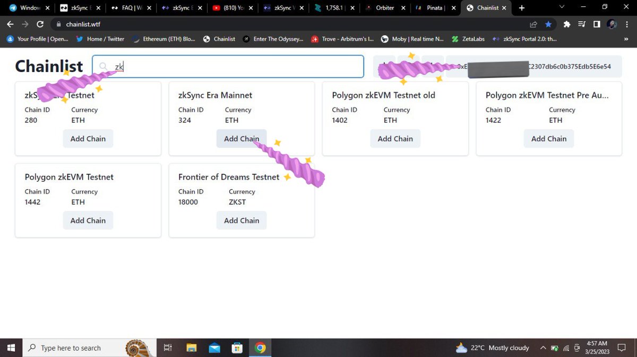
Task: Open the zkSync Portal 2.0 bookmark
Action: pos(524,39)
